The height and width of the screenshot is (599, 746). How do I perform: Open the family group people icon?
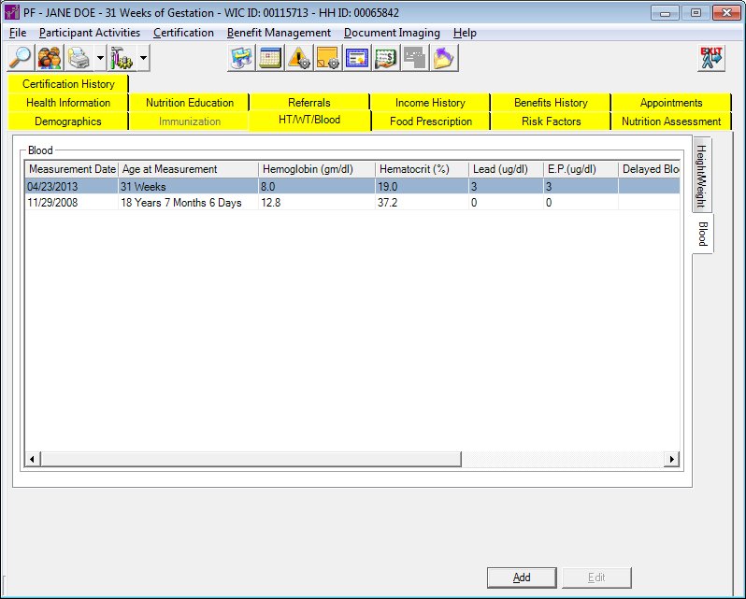coord(50,58)
